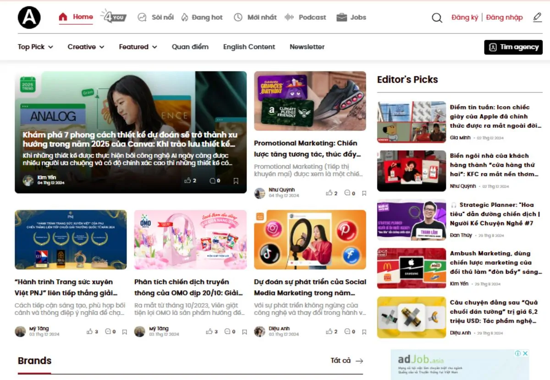Image resolution: width=550 pixels, height=380 pixels.
Task: Click the duct-taped banana thumbnail
Action: (x=412, y=317)
